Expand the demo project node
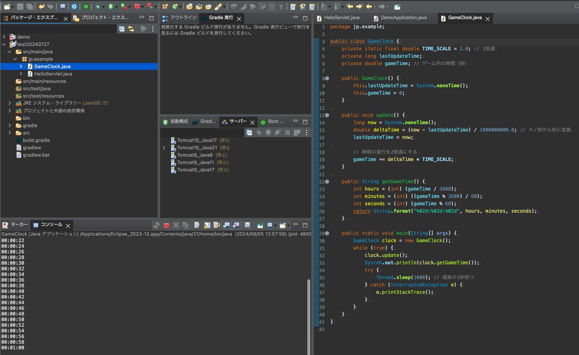This screenshot has width=579, height=355. (4, 37)
